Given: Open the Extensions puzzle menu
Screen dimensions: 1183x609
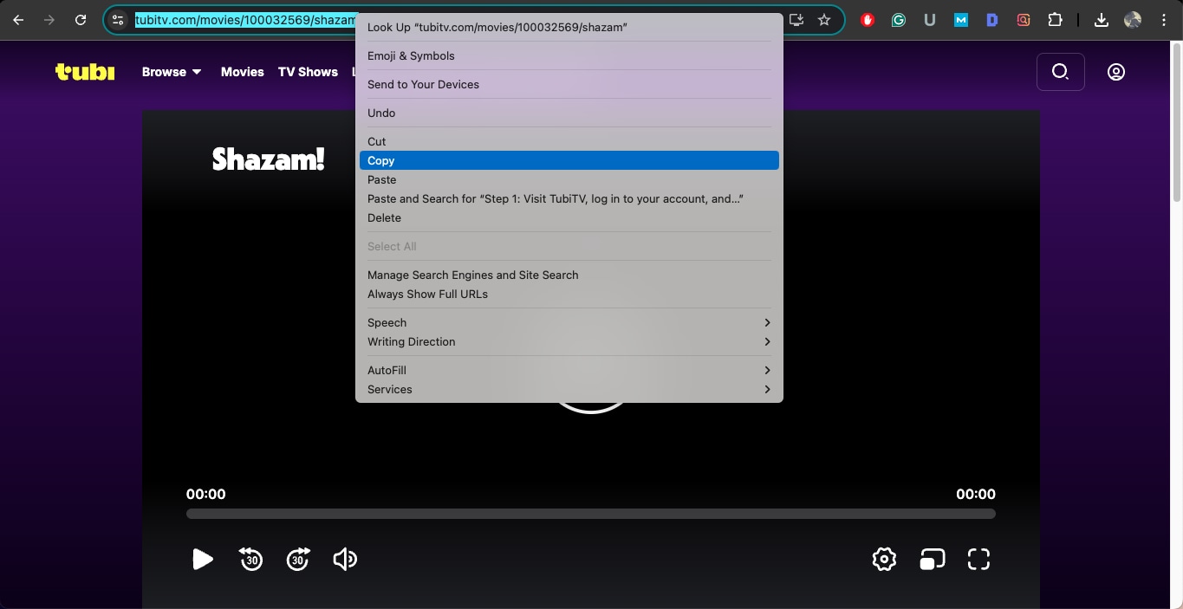Looking at the screenshot, I should click(1055, 20).
